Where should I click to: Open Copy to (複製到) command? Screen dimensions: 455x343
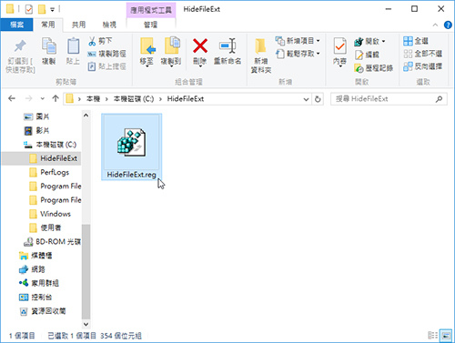[171, 52]
